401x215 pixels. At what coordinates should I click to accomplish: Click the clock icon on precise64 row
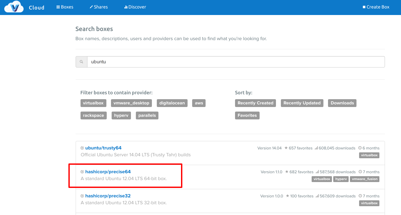[x=360, y=172]
